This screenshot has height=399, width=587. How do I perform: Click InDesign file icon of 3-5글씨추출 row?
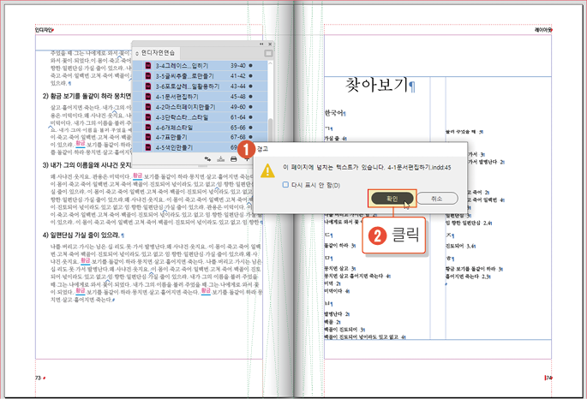(148, 76)
